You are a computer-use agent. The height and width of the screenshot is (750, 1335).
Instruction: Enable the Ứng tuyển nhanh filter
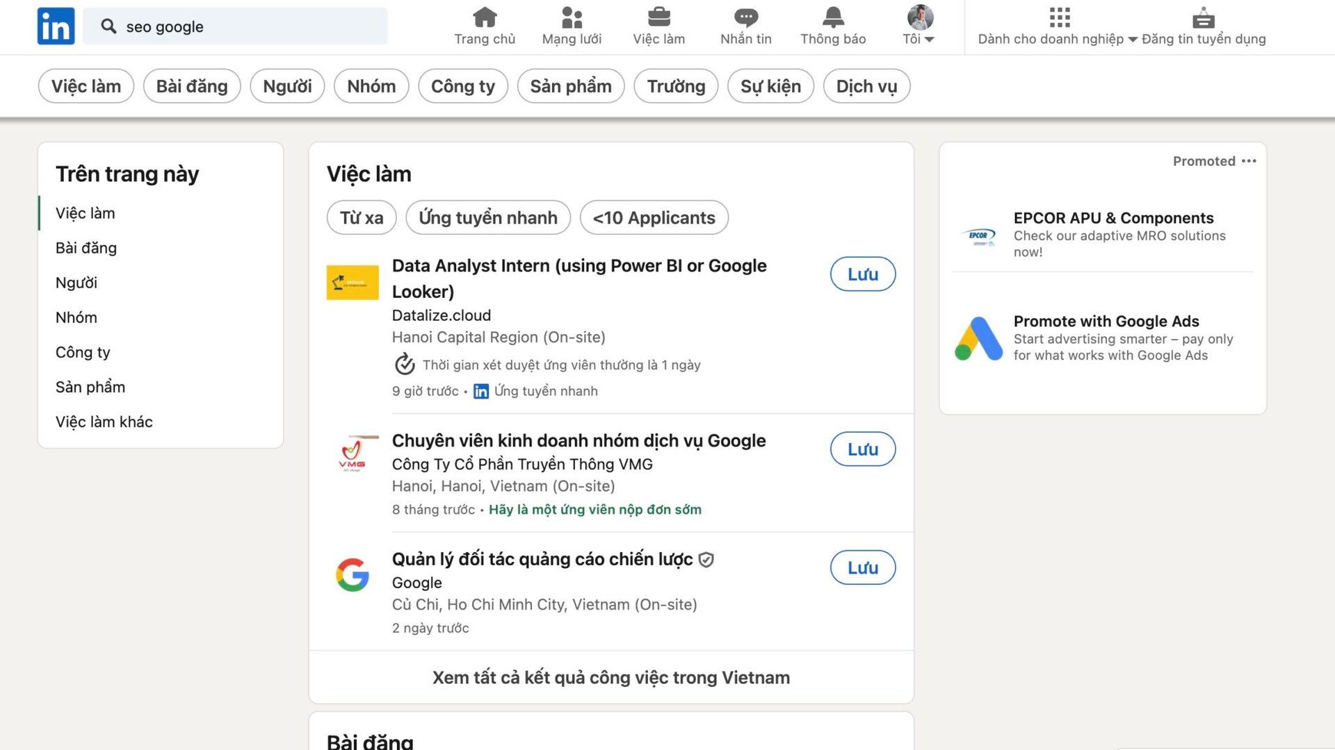[487, 217]
